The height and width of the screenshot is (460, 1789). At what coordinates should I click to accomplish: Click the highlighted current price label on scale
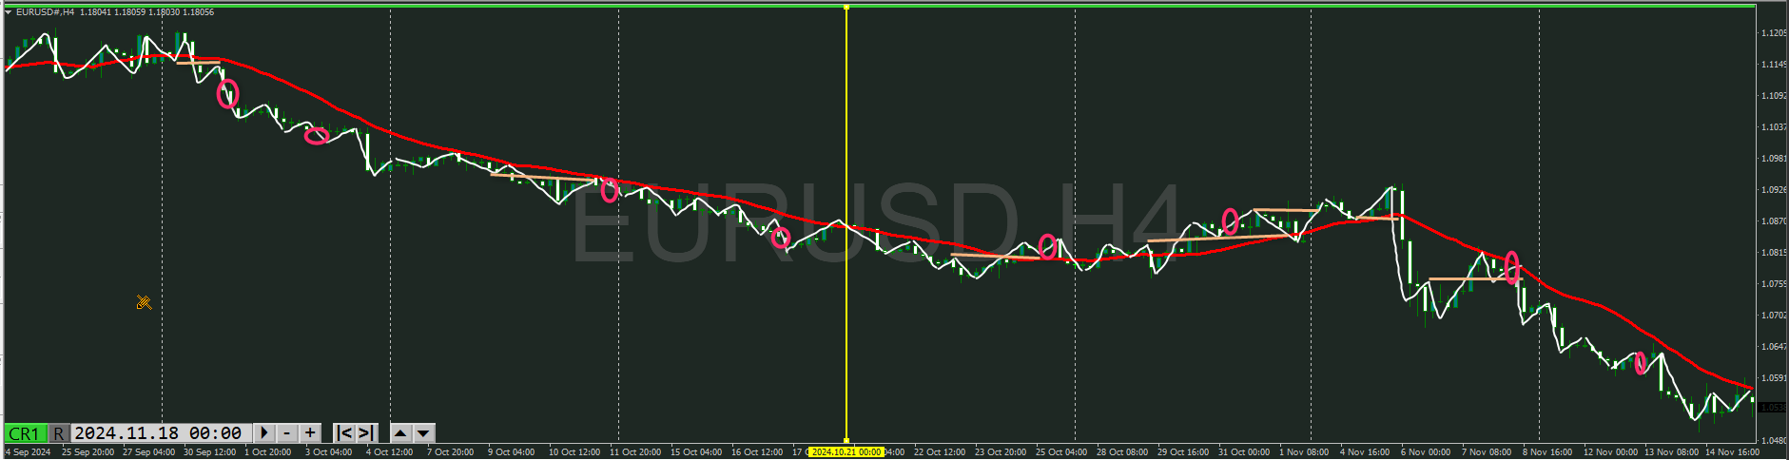pos(1772,408)
